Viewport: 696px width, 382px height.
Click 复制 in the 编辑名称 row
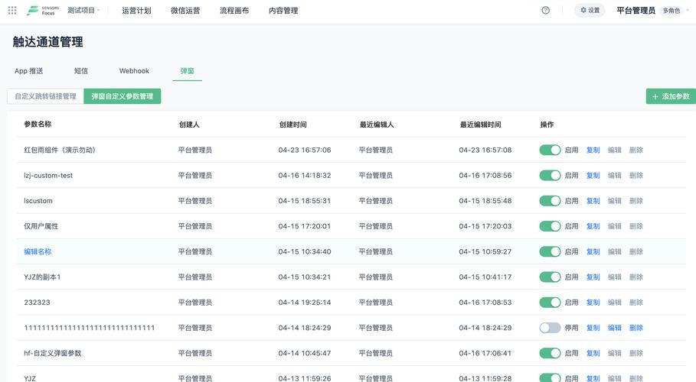[593, 251]
